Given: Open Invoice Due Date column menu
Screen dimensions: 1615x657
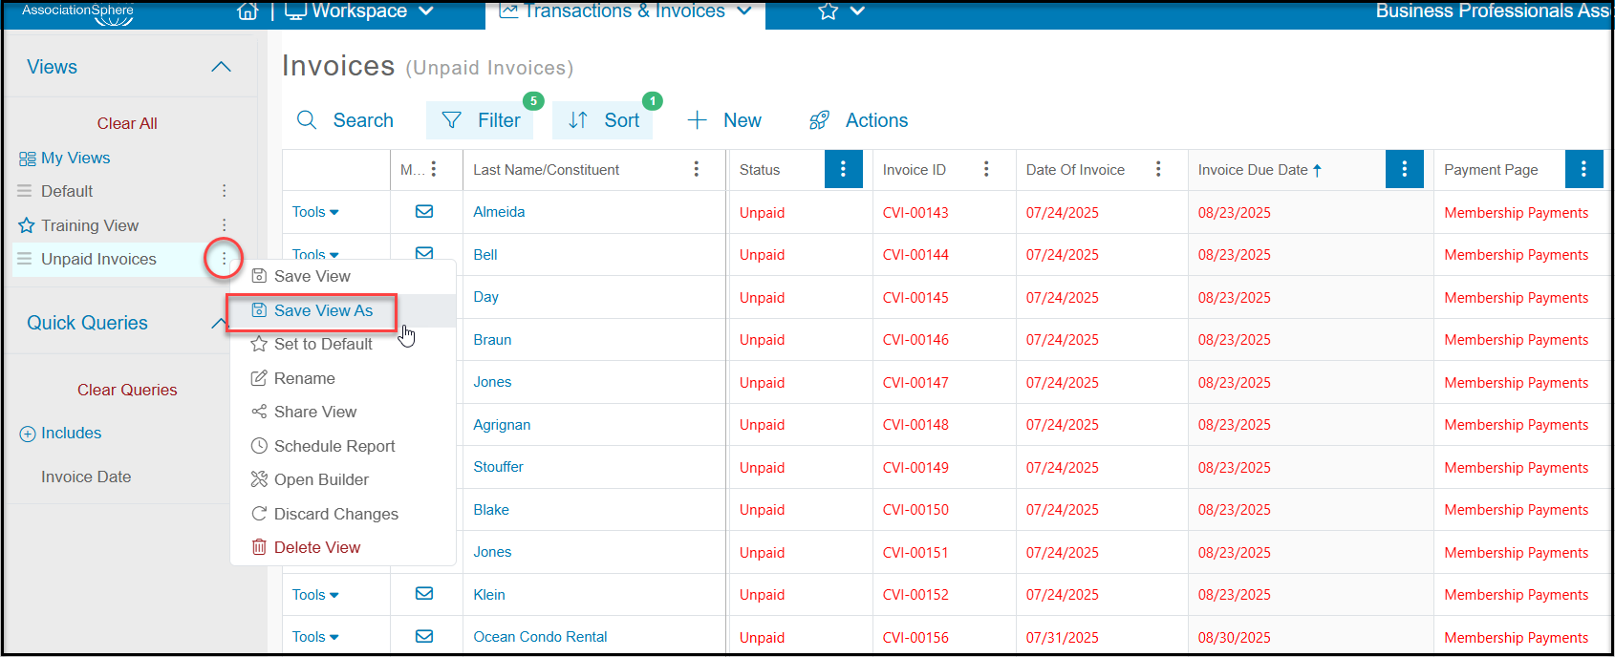Looking at the screenshot, I should click(x=1404, y=169).
